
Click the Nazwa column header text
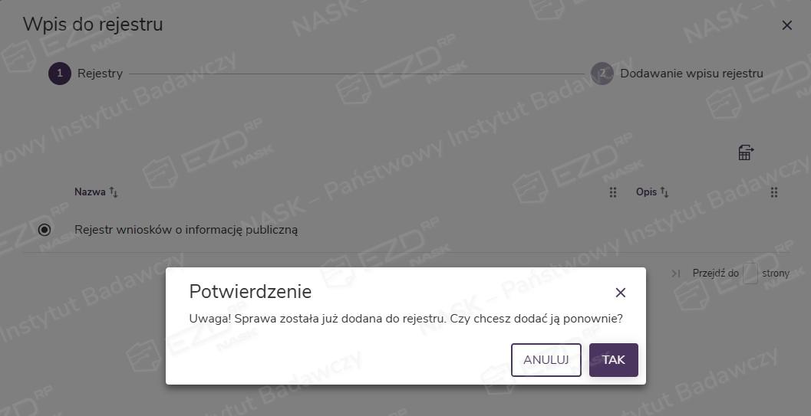pos(90,192)
